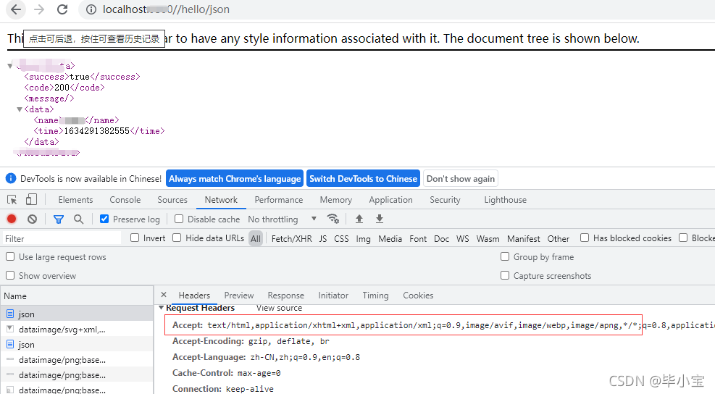Open the Security tab
Viewport: 715px width, 394px height.
[445, 200]
